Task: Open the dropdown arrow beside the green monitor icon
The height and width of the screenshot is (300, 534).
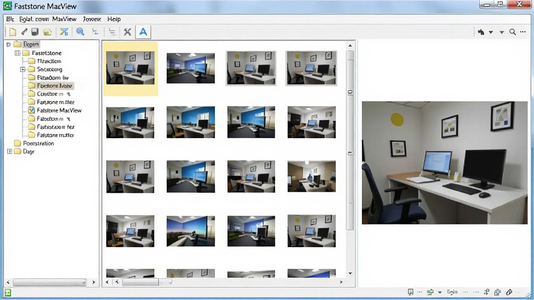Action: pyautogui.click(x=440, y=292)
